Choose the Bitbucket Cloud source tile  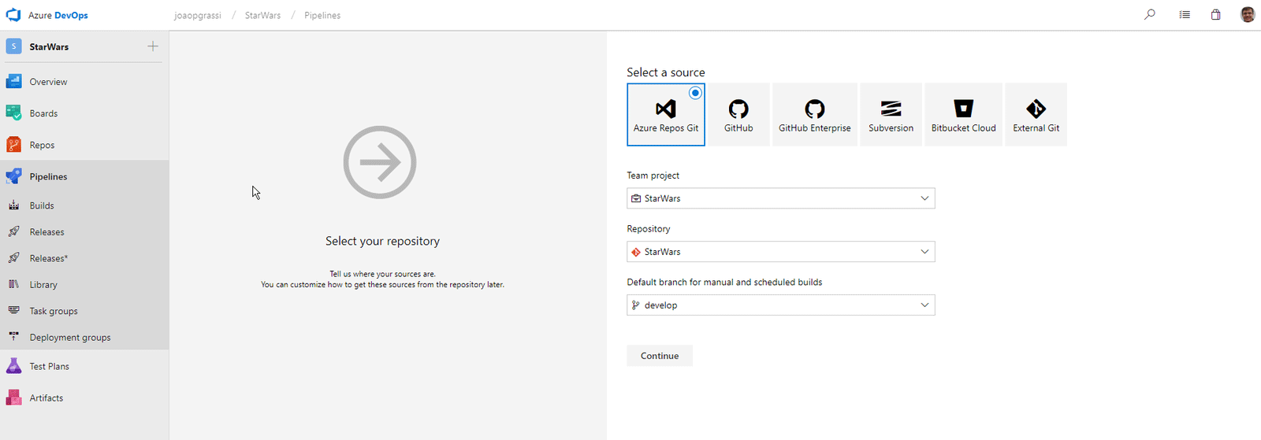click(963, 115)
